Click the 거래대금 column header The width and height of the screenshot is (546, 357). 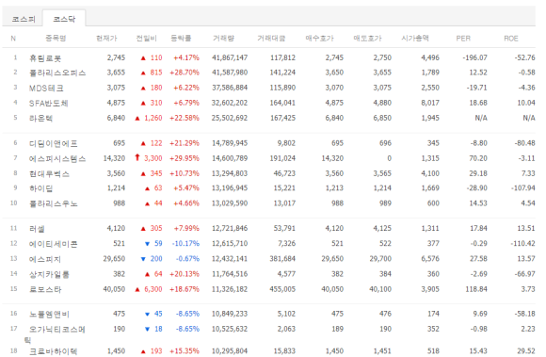click(271, 38)
